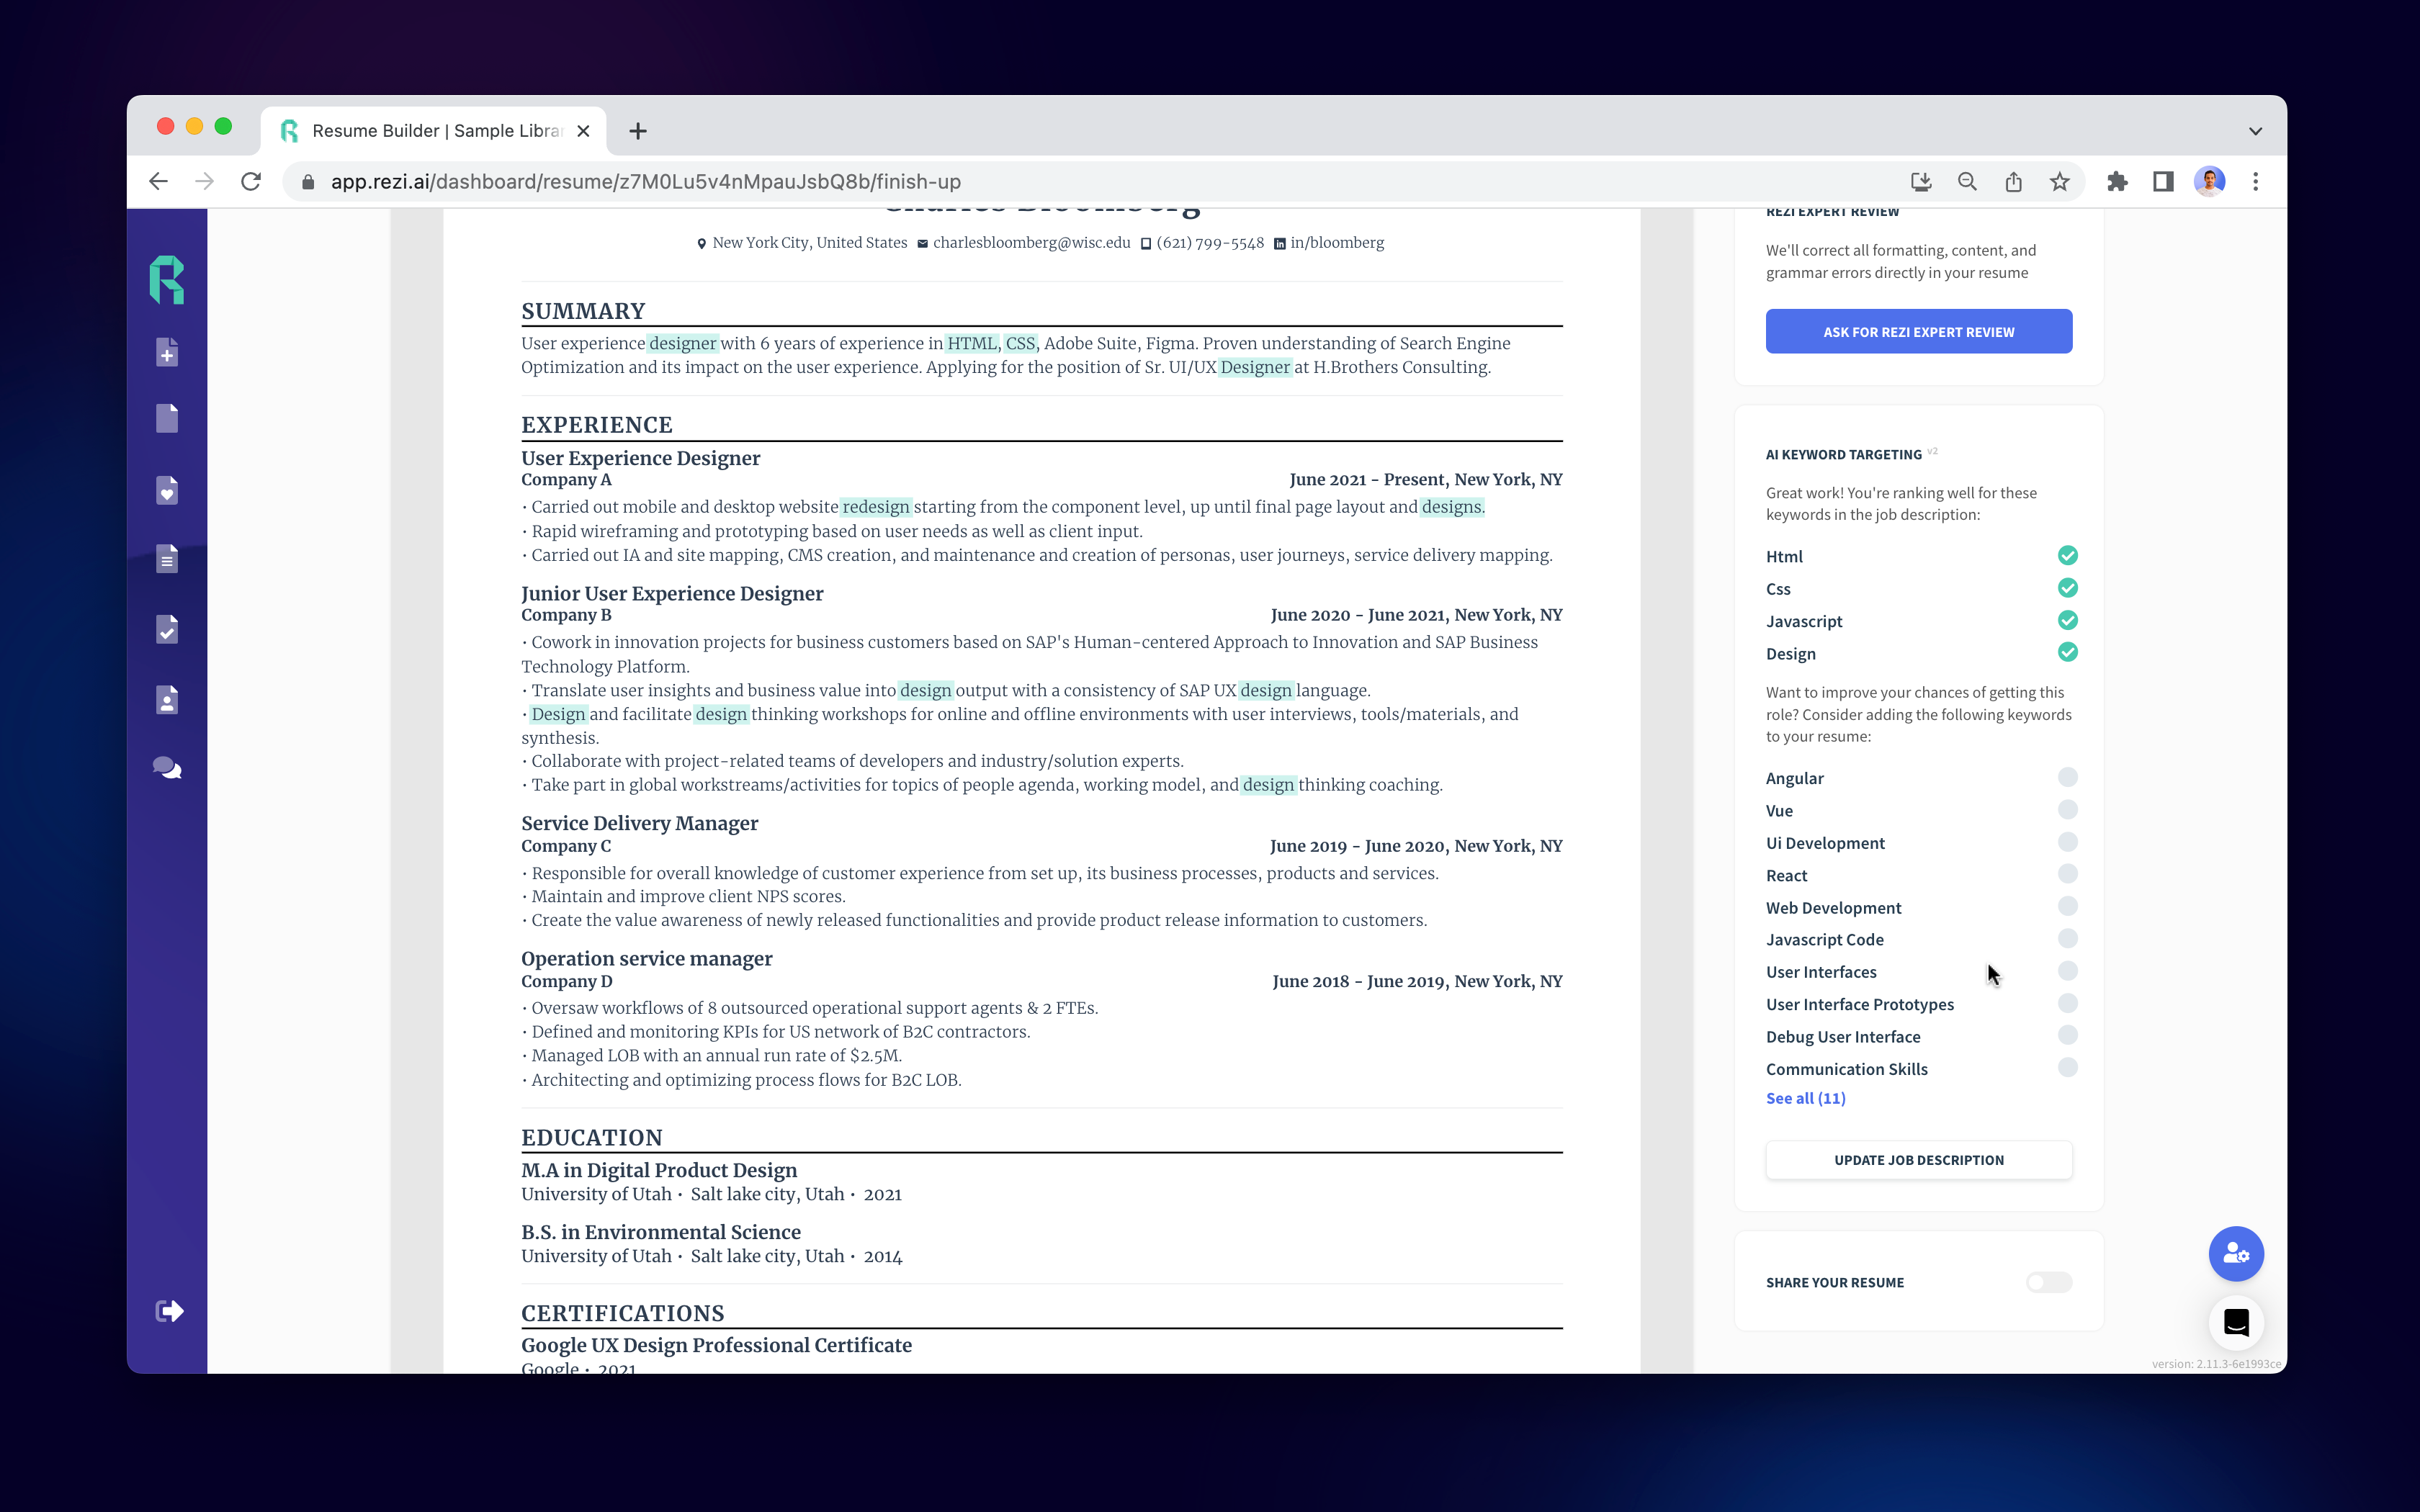Click the Design checked keyword checkmark
Image resolution: width=2420 pixels, height=1512 pixels.
pyautogui.click(x=2068, y=652)
